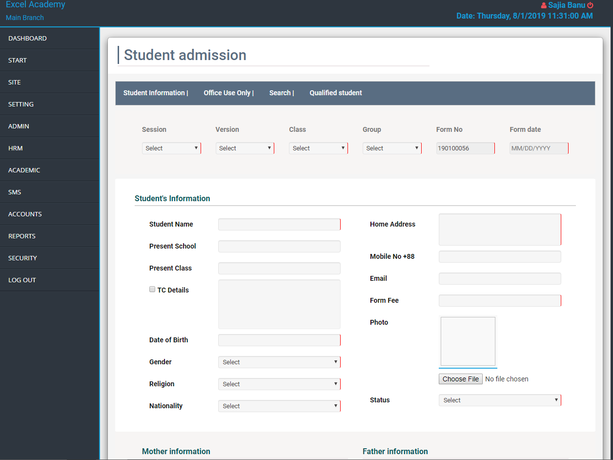Click the Main Branch link
613x460 pixels.
25,18
